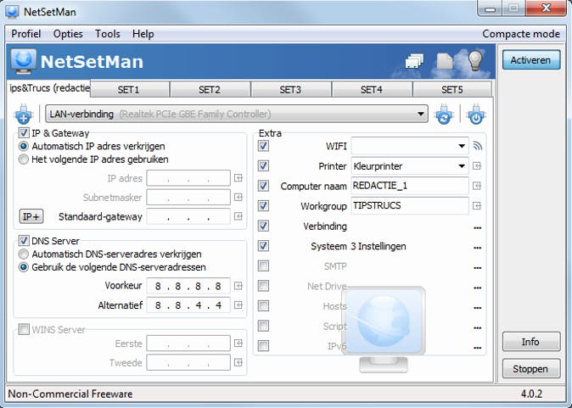Enable Script checkbox
This screenshot has height=408, width=572.
tap(263, 326)
